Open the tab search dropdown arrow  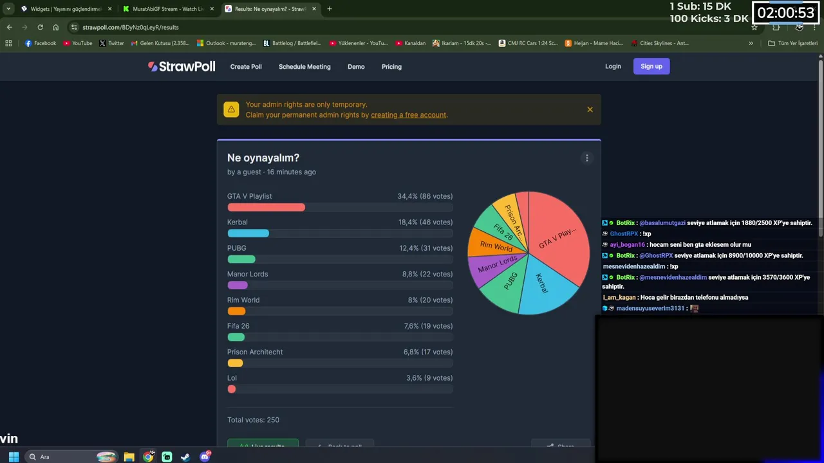[8, 9]
